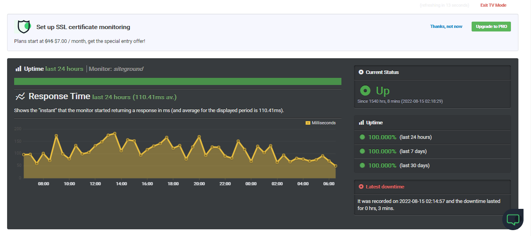
Task: Dismiss offer with Thanks, not now
Action: click(446, 26)
